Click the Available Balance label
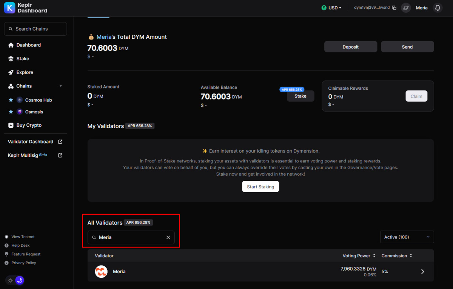The image size is (453, 289). coord(219,87)
